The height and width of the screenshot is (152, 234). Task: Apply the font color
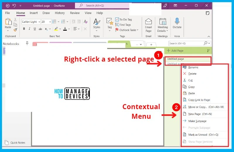coord(65,29)
